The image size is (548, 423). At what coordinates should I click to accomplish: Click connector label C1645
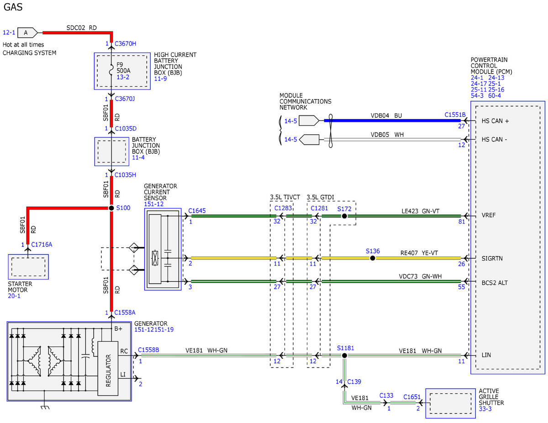pos(197,211)
